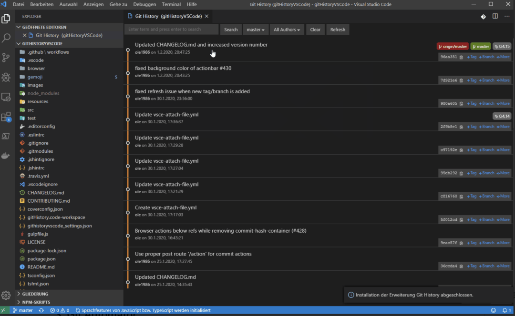Open the Explorer view in activity bar
Screen dimensions: 515x316
pyautogui.click(x=6, y=19)
